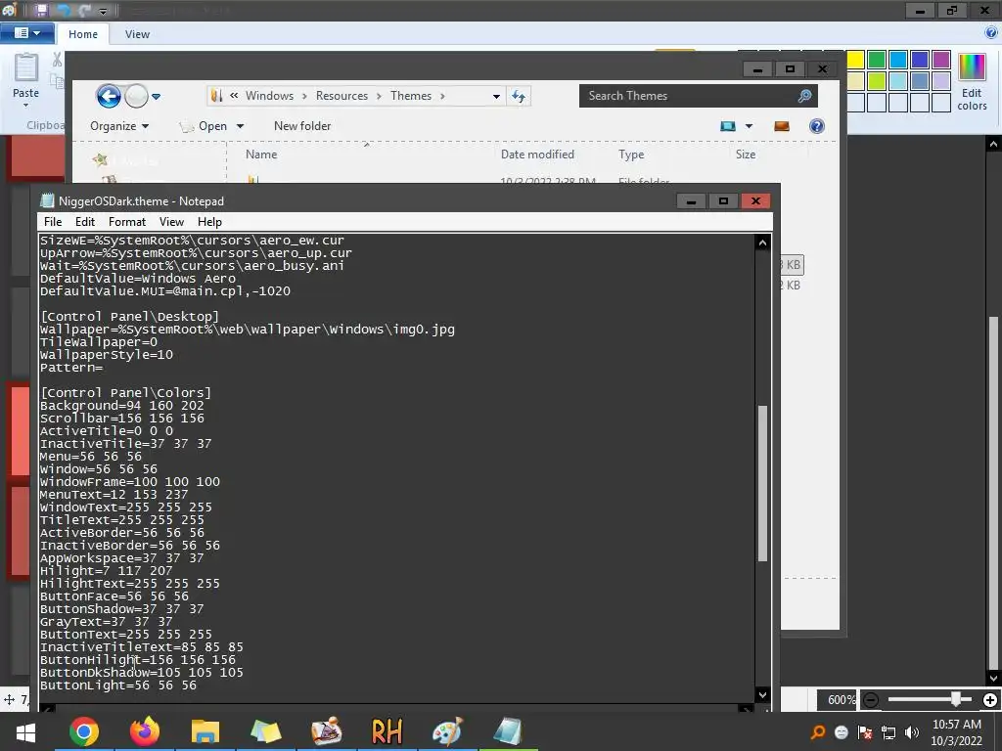Click the line 'Hilight=7 117 207'
The height and width of the screenshot is (751, 1002).
[x=106, y=571]
